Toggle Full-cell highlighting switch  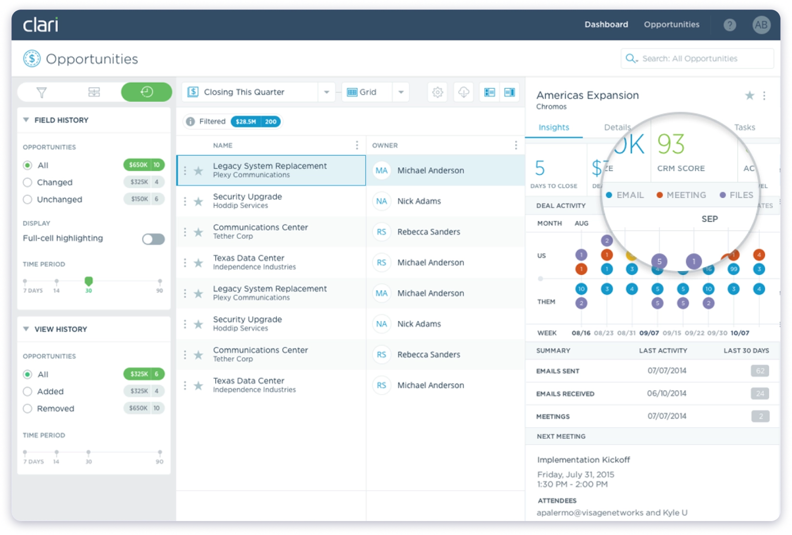click(x=153, y=239)
